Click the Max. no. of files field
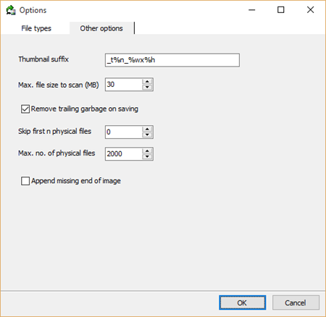This screenshot has width=326, height=317. [x=124, y=154]
